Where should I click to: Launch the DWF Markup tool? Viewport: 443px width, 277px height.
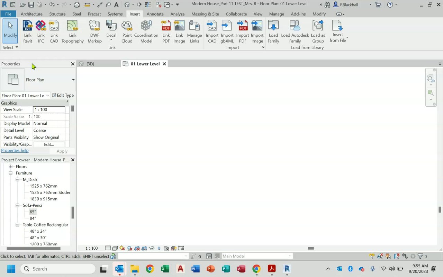(94, 32)
